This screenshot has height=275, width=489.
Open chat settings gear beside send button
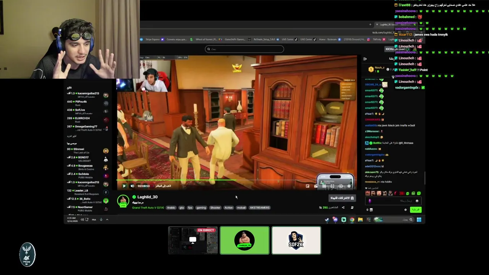(405, 210)
